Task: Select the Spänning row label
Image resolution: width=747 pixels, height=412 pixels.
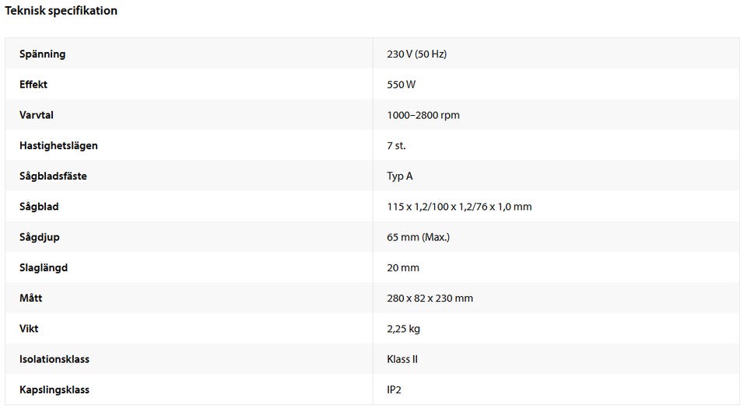Action: pyautogui.click(x=42, y=54)
